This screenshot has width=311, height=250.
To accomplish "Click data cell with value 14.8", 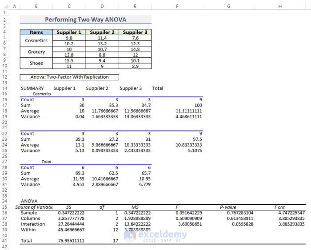I will 135,49.
